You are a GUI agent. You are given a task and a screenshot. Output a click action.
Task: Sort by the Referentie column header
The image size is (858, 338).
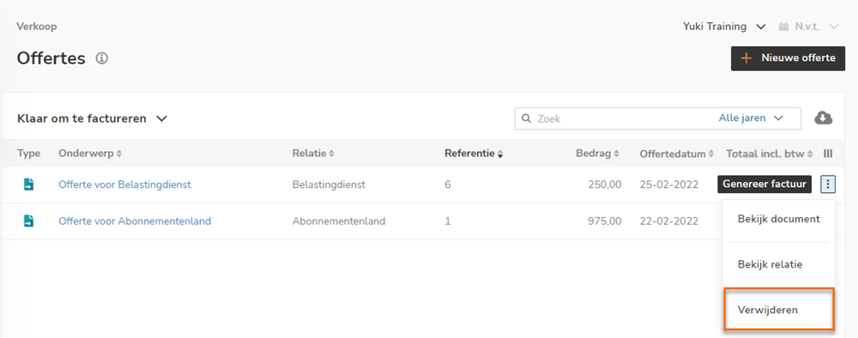tap(474, 154)
